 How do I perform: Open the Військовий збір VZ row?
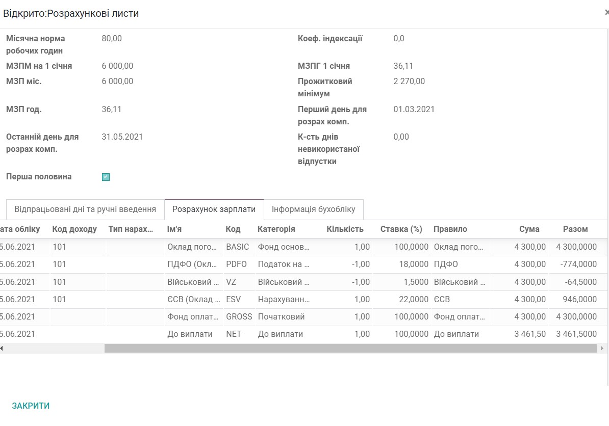click(x=306, y=282)
